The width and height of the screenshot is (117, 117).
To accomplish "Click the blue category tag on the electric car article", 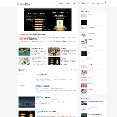I will coord(39,97).
